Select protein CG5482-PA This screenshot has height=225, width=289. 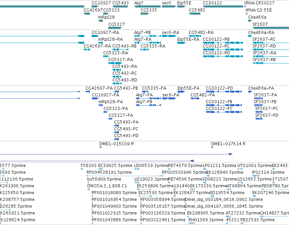tap(203, 95)
